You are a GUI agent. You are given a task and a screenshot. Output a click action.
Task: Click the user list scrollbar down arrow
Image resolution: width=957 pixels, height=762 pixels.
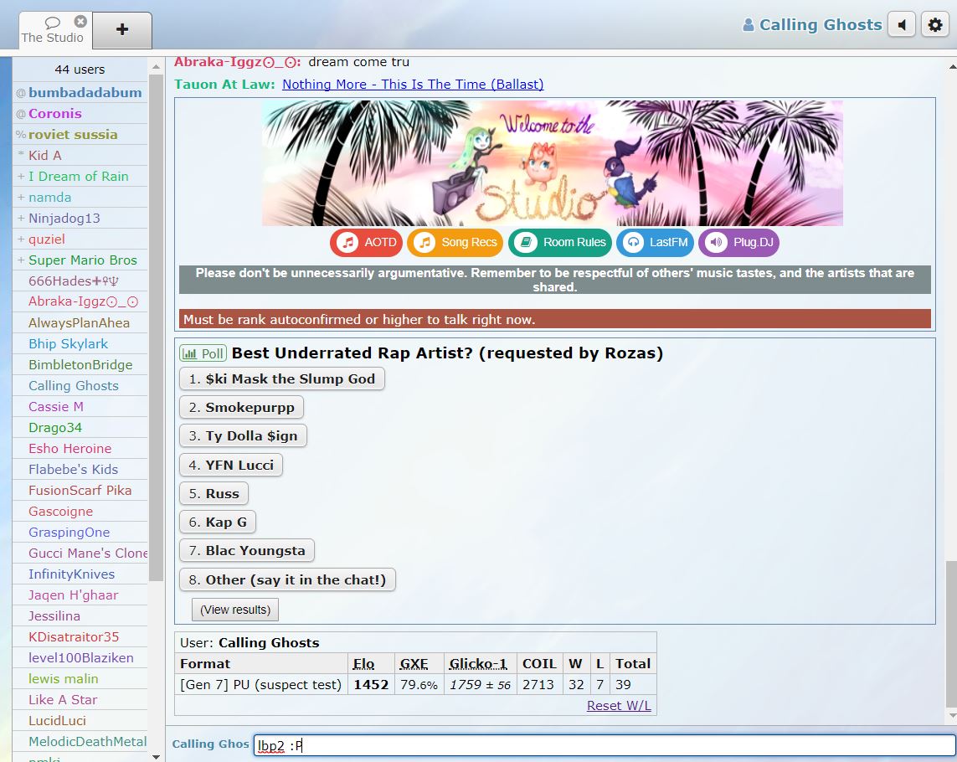coord(156,756)
